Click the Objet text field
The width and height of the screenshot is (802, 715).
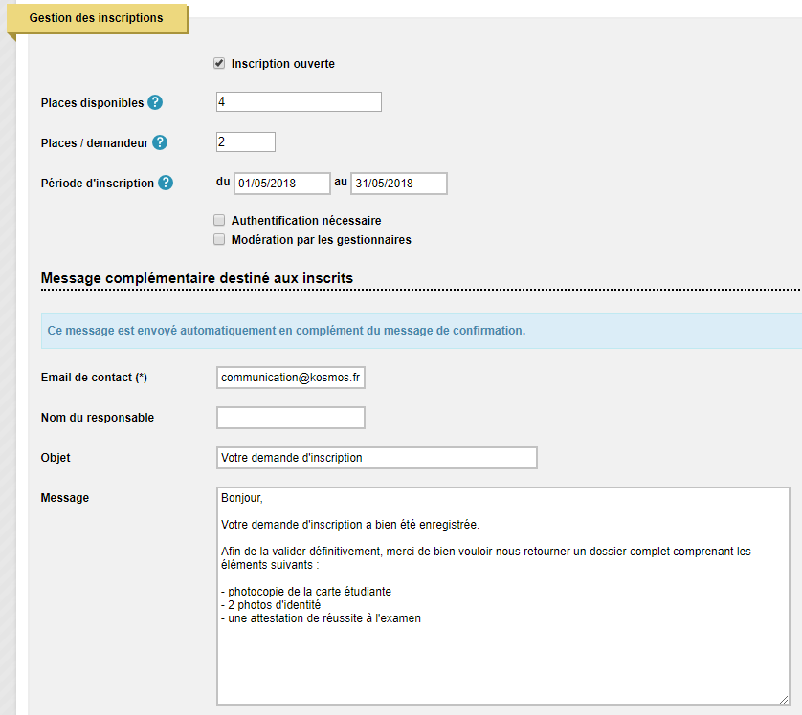click(x=376, y=458)
